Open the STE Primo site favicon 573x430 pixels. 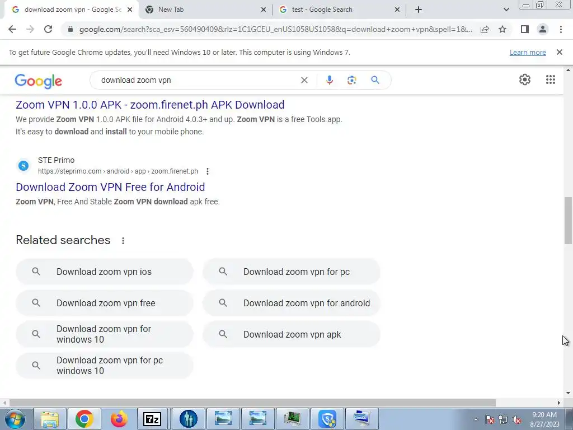(24, 166)
